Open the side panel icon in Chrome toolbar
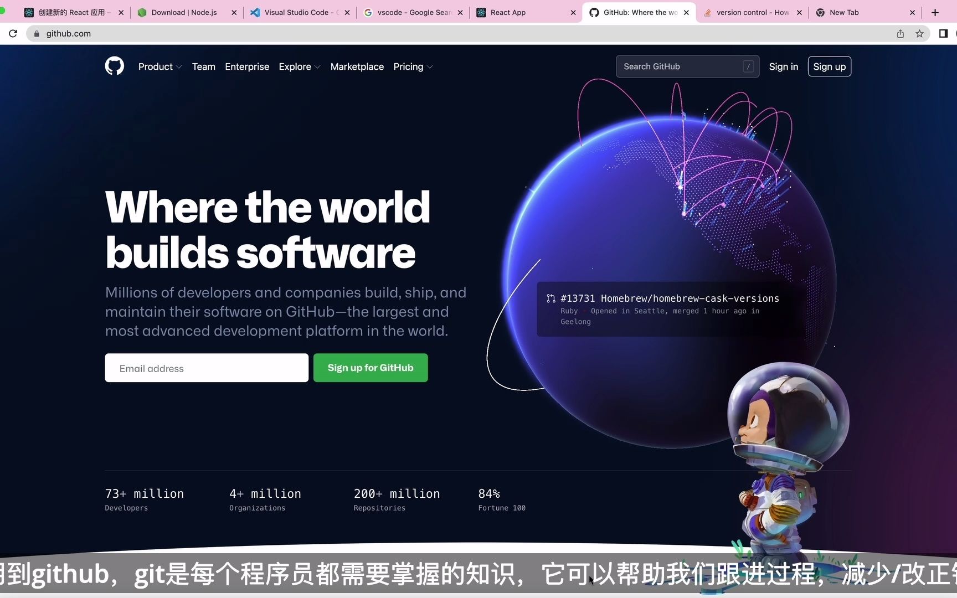 click(x=943, y=33)
